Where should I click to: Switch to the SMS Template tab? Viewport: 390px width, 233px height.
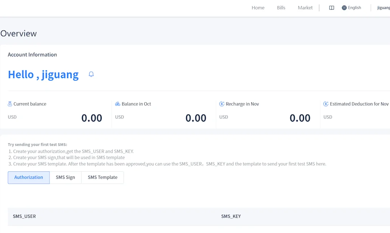pyautogui.click(x=102, y=177)
